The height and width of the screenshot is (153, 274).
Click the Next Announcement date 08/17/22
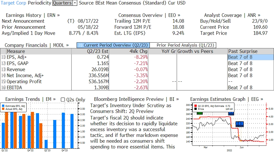click(88, 21)
